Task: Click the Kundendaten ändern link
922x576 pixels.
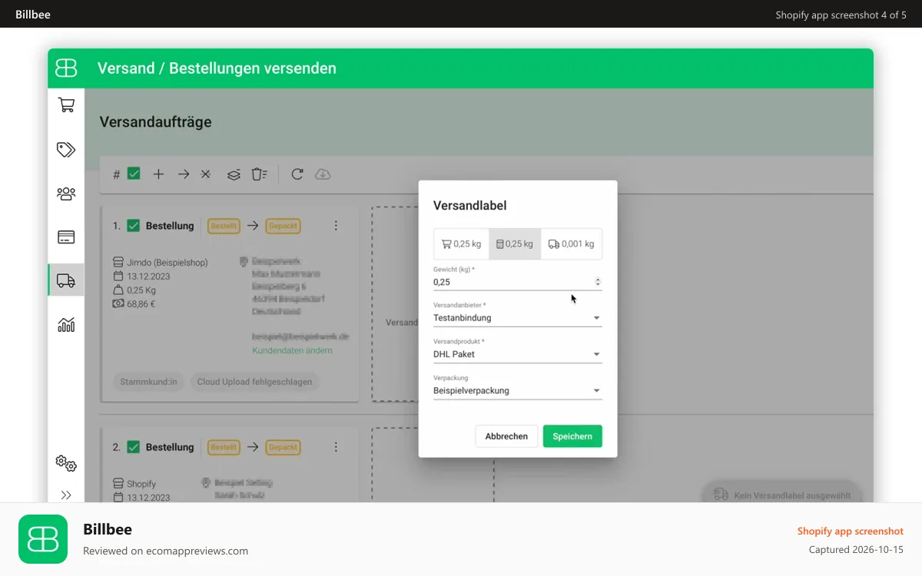Action: pyautogui.click(x=292, y=350)
